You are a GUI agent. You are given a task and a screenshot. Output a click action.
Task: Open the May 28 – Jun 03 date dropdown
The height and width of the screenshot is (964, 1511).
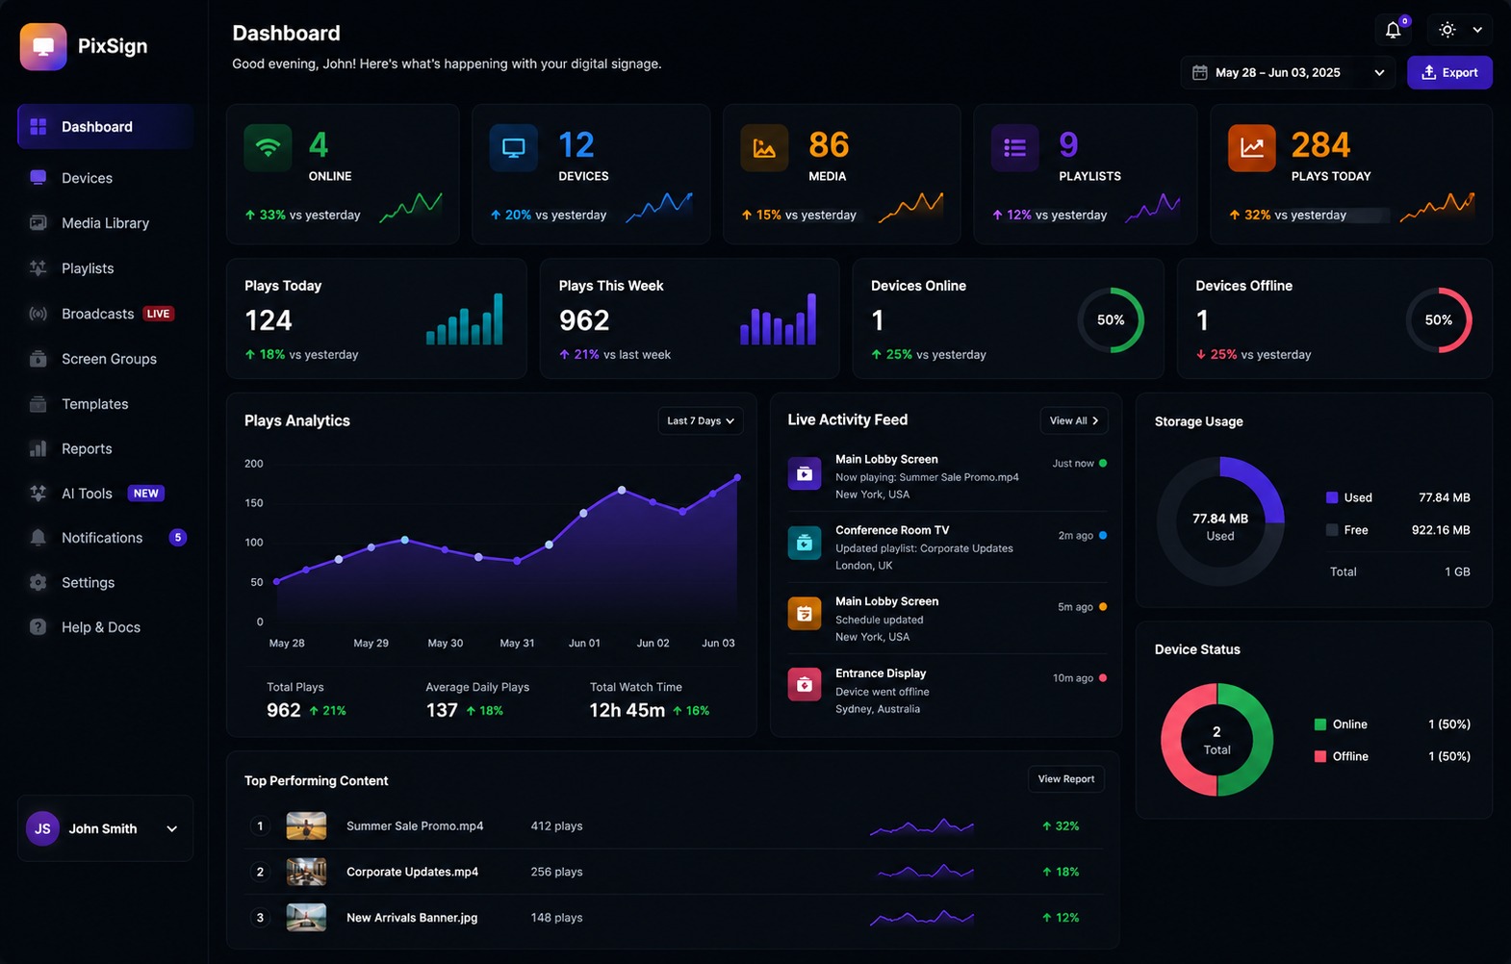pos(1288,72)
